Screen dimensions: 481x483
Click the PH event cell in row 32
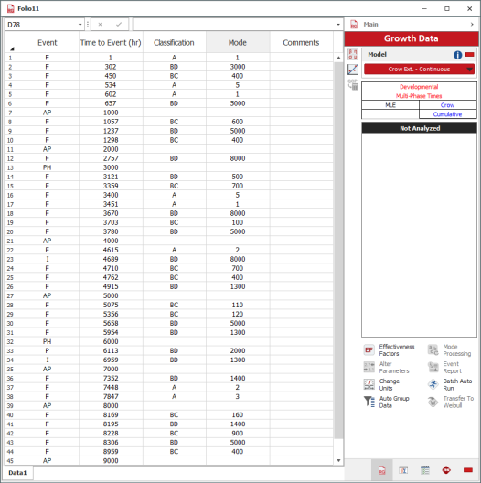[x=48, y=341]
